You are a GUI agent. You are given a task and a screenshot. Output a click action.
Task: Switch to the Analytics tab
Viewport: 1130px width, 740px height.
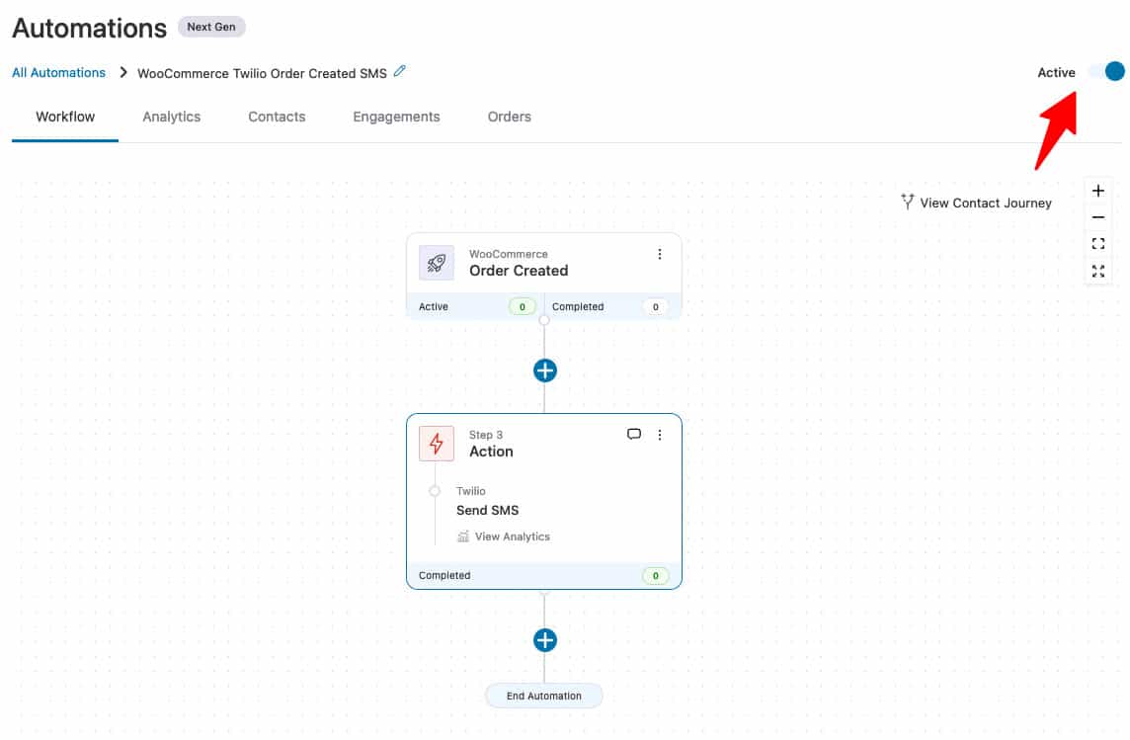coord(172,117)
